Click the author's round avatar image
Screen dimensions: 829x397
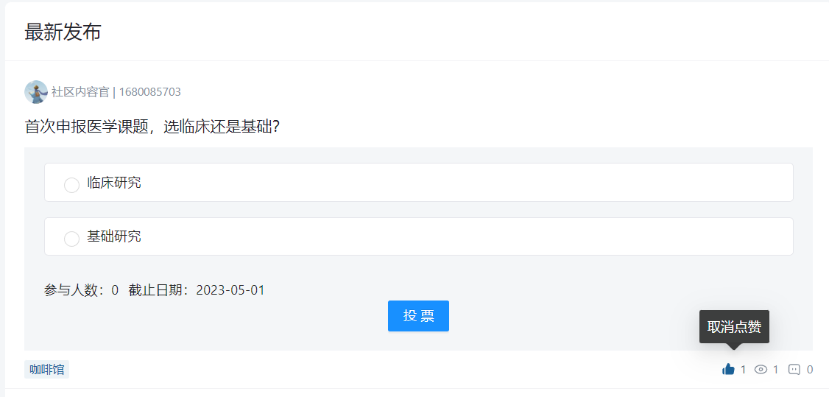pos(36,92)
